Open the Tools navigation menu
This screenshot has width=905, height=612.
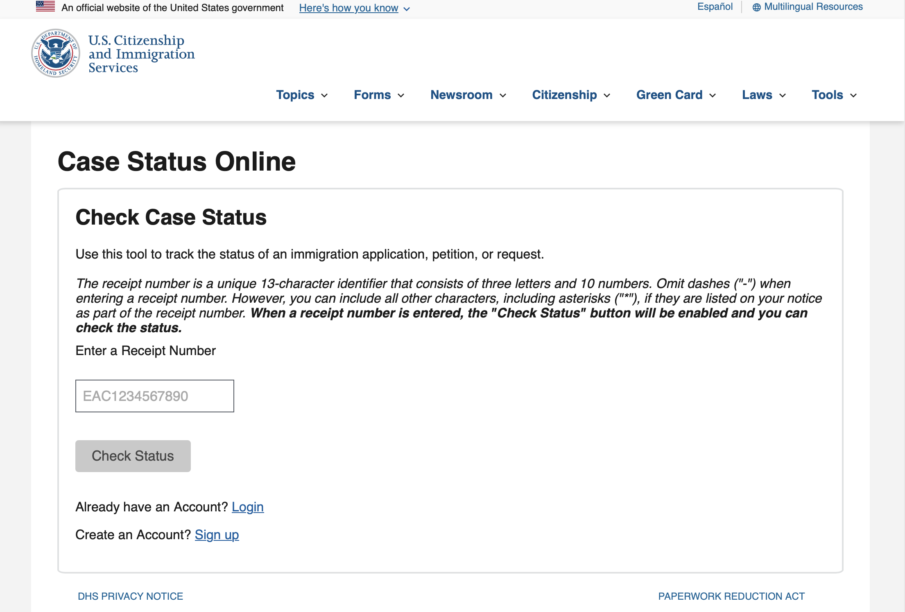pyautogui.click(x=835, y=95)
